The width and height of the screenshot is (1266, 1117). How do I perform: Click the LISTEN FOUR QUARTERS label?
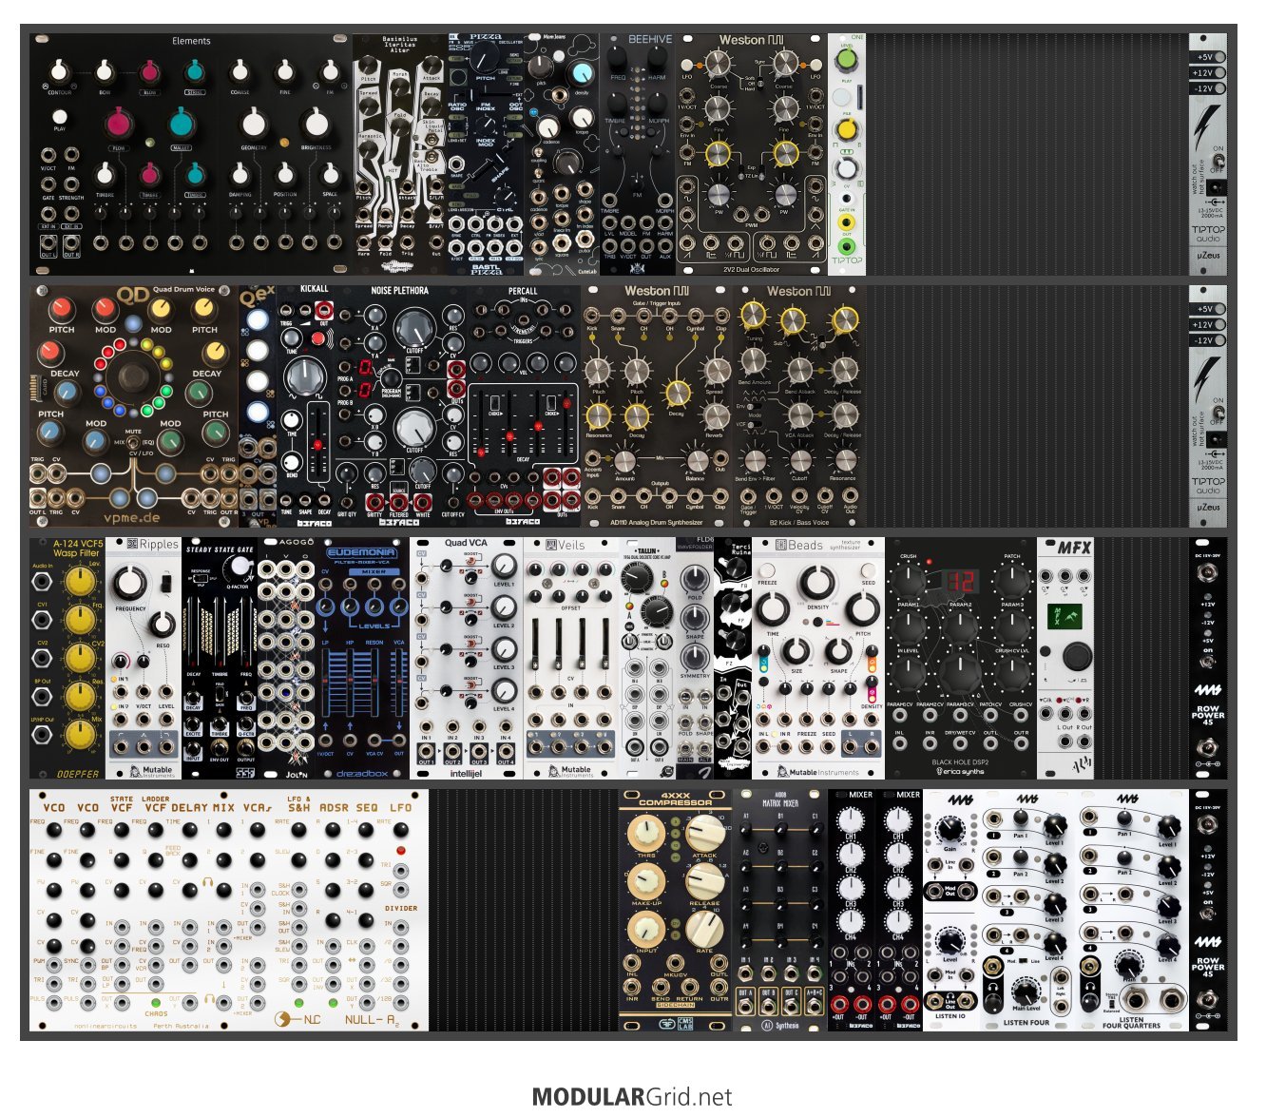click(x=1131, y=1023)
